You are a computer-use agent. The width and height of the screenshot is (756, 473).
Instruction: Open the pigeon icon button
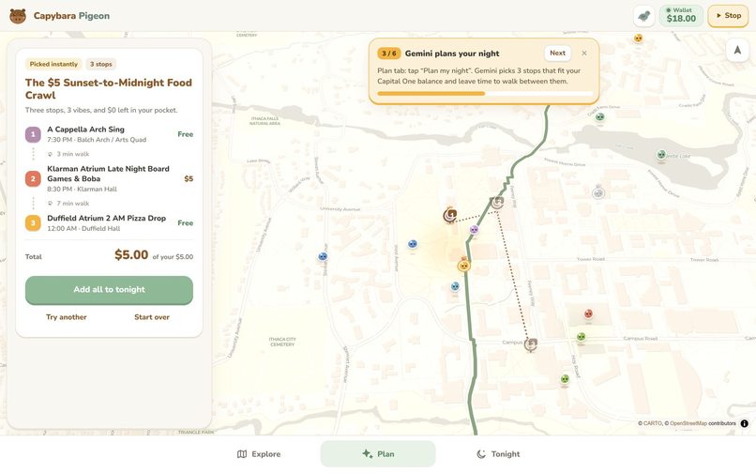tap(643, 16)
